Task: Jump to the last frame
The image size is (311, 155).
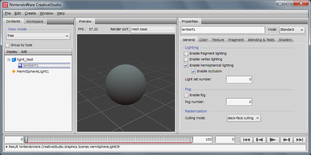Action: [299, 140]
